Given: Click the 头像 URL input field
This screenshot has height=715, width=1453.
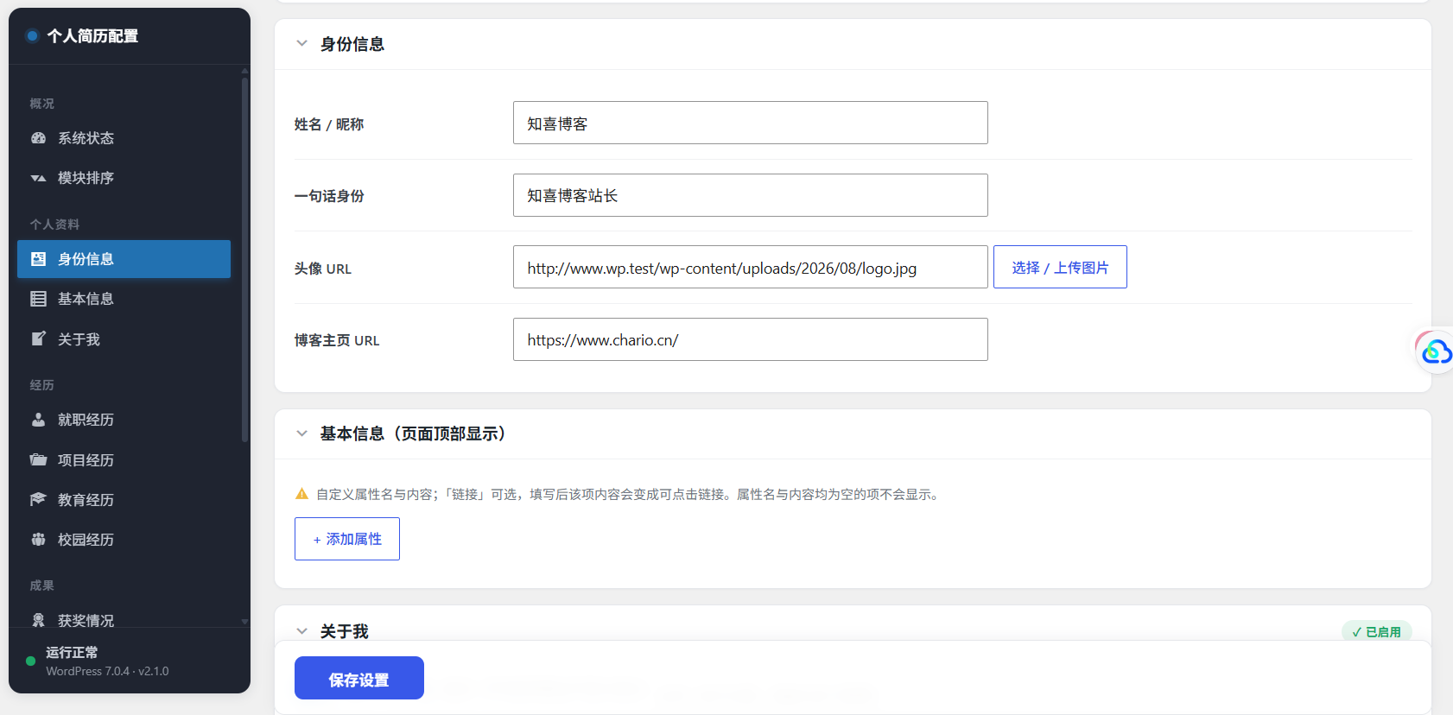Looking at the screenshot, I should tap(751, 267).
